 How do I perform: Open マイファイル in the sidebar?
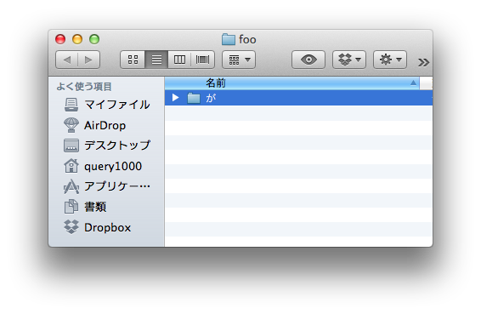click(x=106, y=105)
